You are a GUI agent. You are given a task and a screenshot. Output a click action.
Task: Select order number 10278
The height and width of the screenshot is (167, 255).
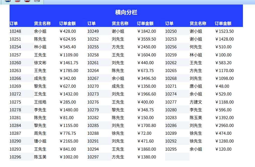point(15,110)
